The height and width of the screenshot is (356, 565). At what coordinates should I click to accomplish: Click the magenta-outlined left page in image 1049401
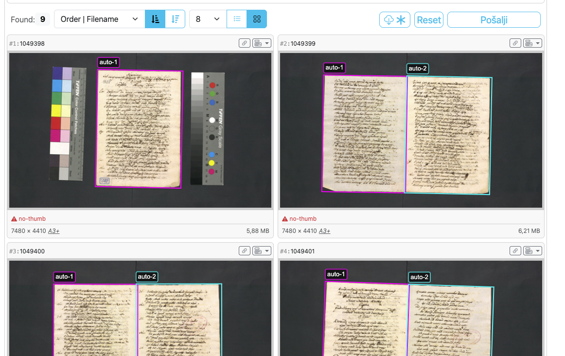(366, 319)
